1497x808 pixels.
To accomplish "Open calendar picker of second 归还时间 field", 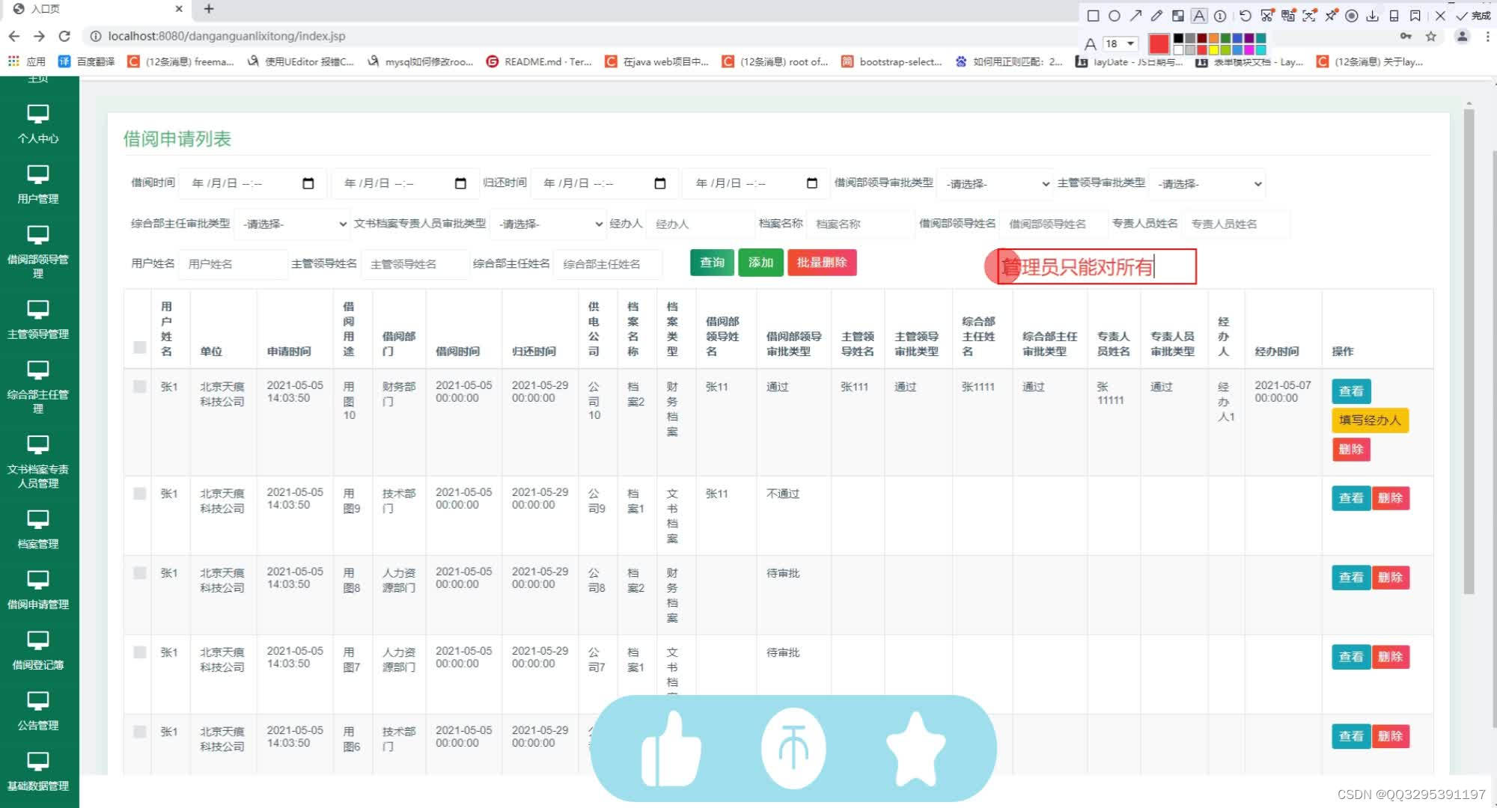I will (x=812, y=183).
